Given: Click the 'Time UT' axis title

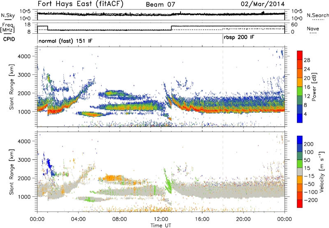Looking at the screenshot, I should click(161, 226).
